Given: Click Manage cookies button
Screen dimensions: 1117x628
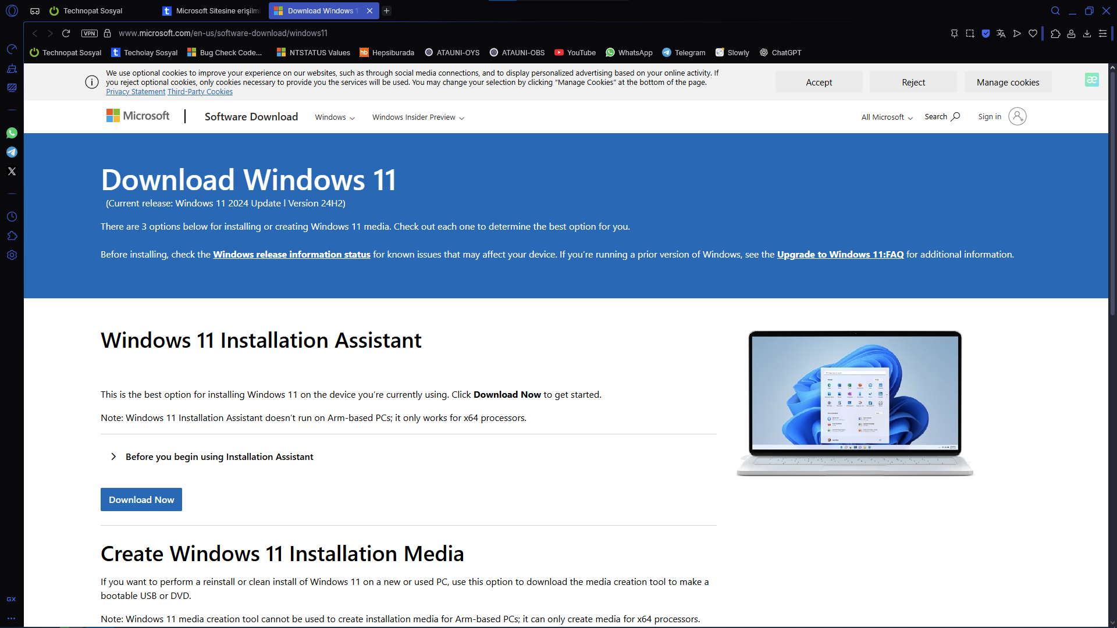Looking at the screenshot, I should point(1008,83).
